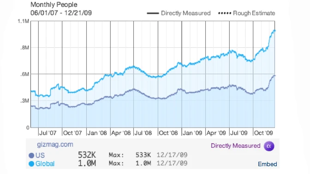310x174 pixels.
Task: Click the Oct '07 axis label
Action: (x=72, y=133)
